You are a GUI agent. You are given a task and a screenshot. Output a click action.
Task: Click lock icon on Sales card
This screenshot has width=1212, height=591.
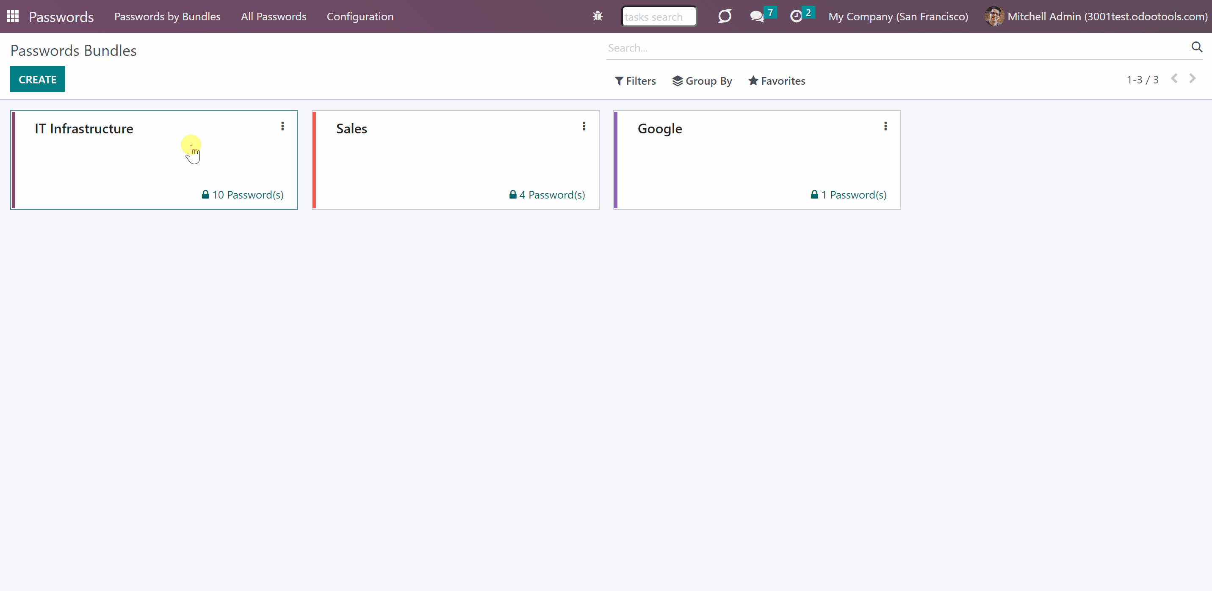(513, 194)
